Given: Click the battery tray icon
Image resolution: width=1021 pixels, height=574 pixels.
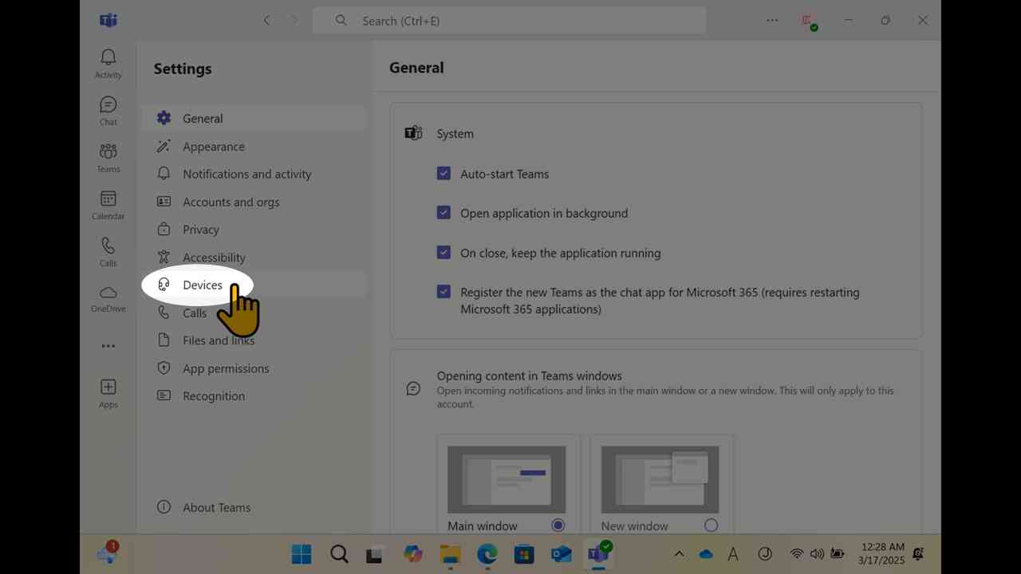Looking at the screenshot, I should (x=838, y=554).
